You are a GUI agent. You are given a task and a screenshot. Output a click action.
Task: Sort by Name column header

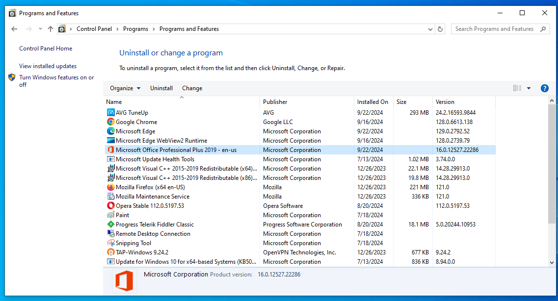pyautogui.click(x=182, y=101)
